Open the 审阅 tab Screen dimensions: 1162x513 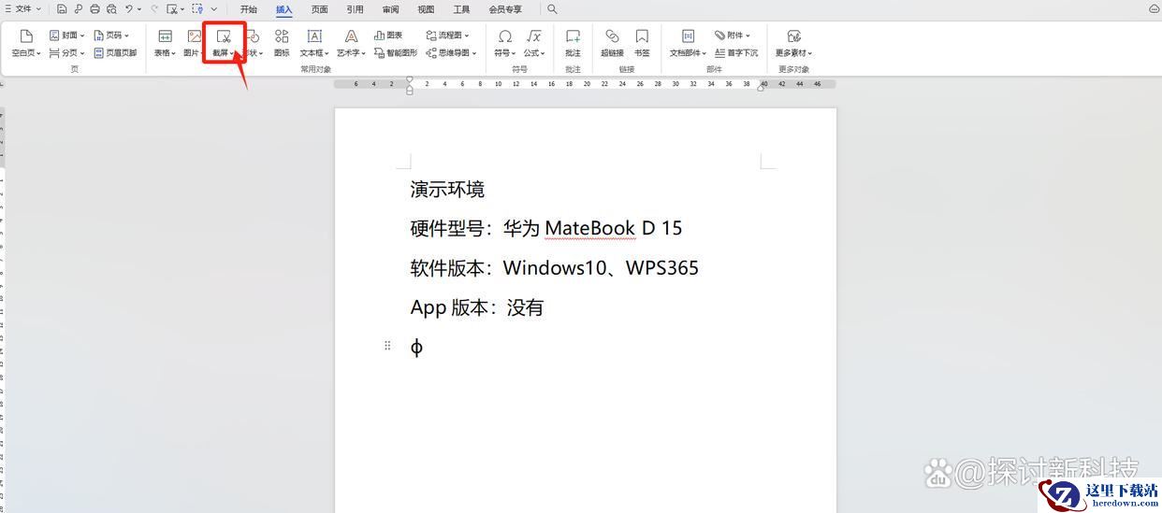point(390,9)
